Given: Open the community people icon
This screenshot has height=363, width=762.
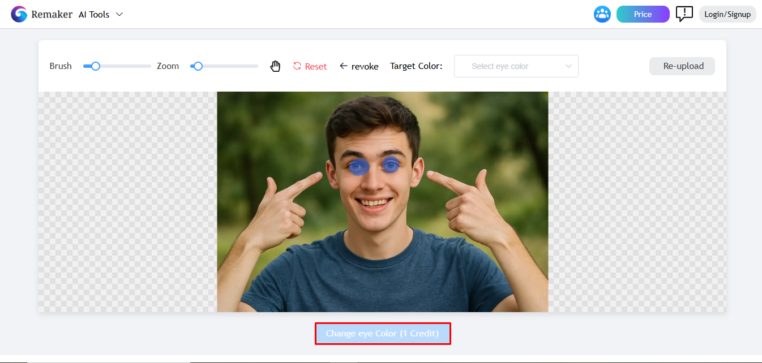Looking at the screenshot, I should click(602, 14).
